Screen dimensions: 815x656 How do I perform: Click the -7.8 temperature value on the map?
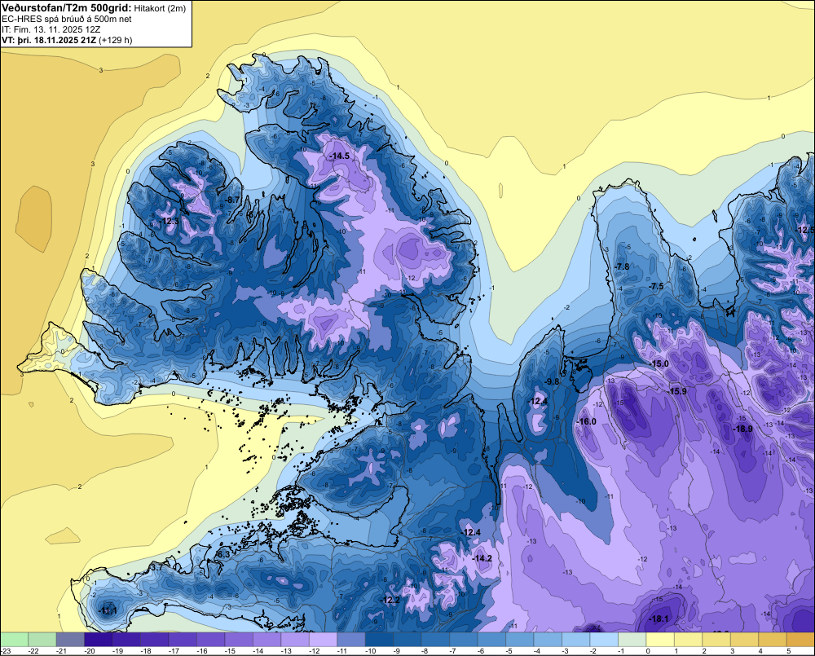click(622, 266)
